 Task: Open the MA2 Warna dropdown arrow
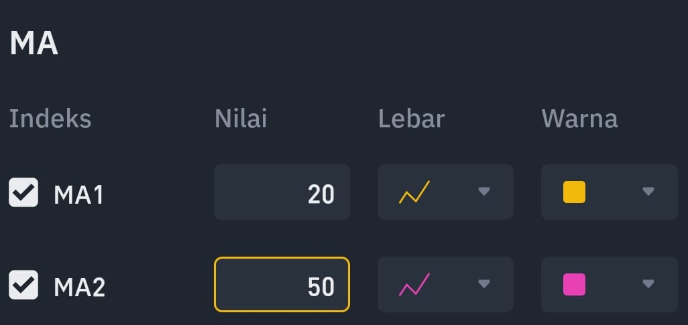click(648, 284)
